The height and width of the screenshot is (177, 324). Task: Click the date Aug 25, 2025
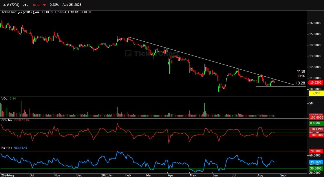pos(72,5)
